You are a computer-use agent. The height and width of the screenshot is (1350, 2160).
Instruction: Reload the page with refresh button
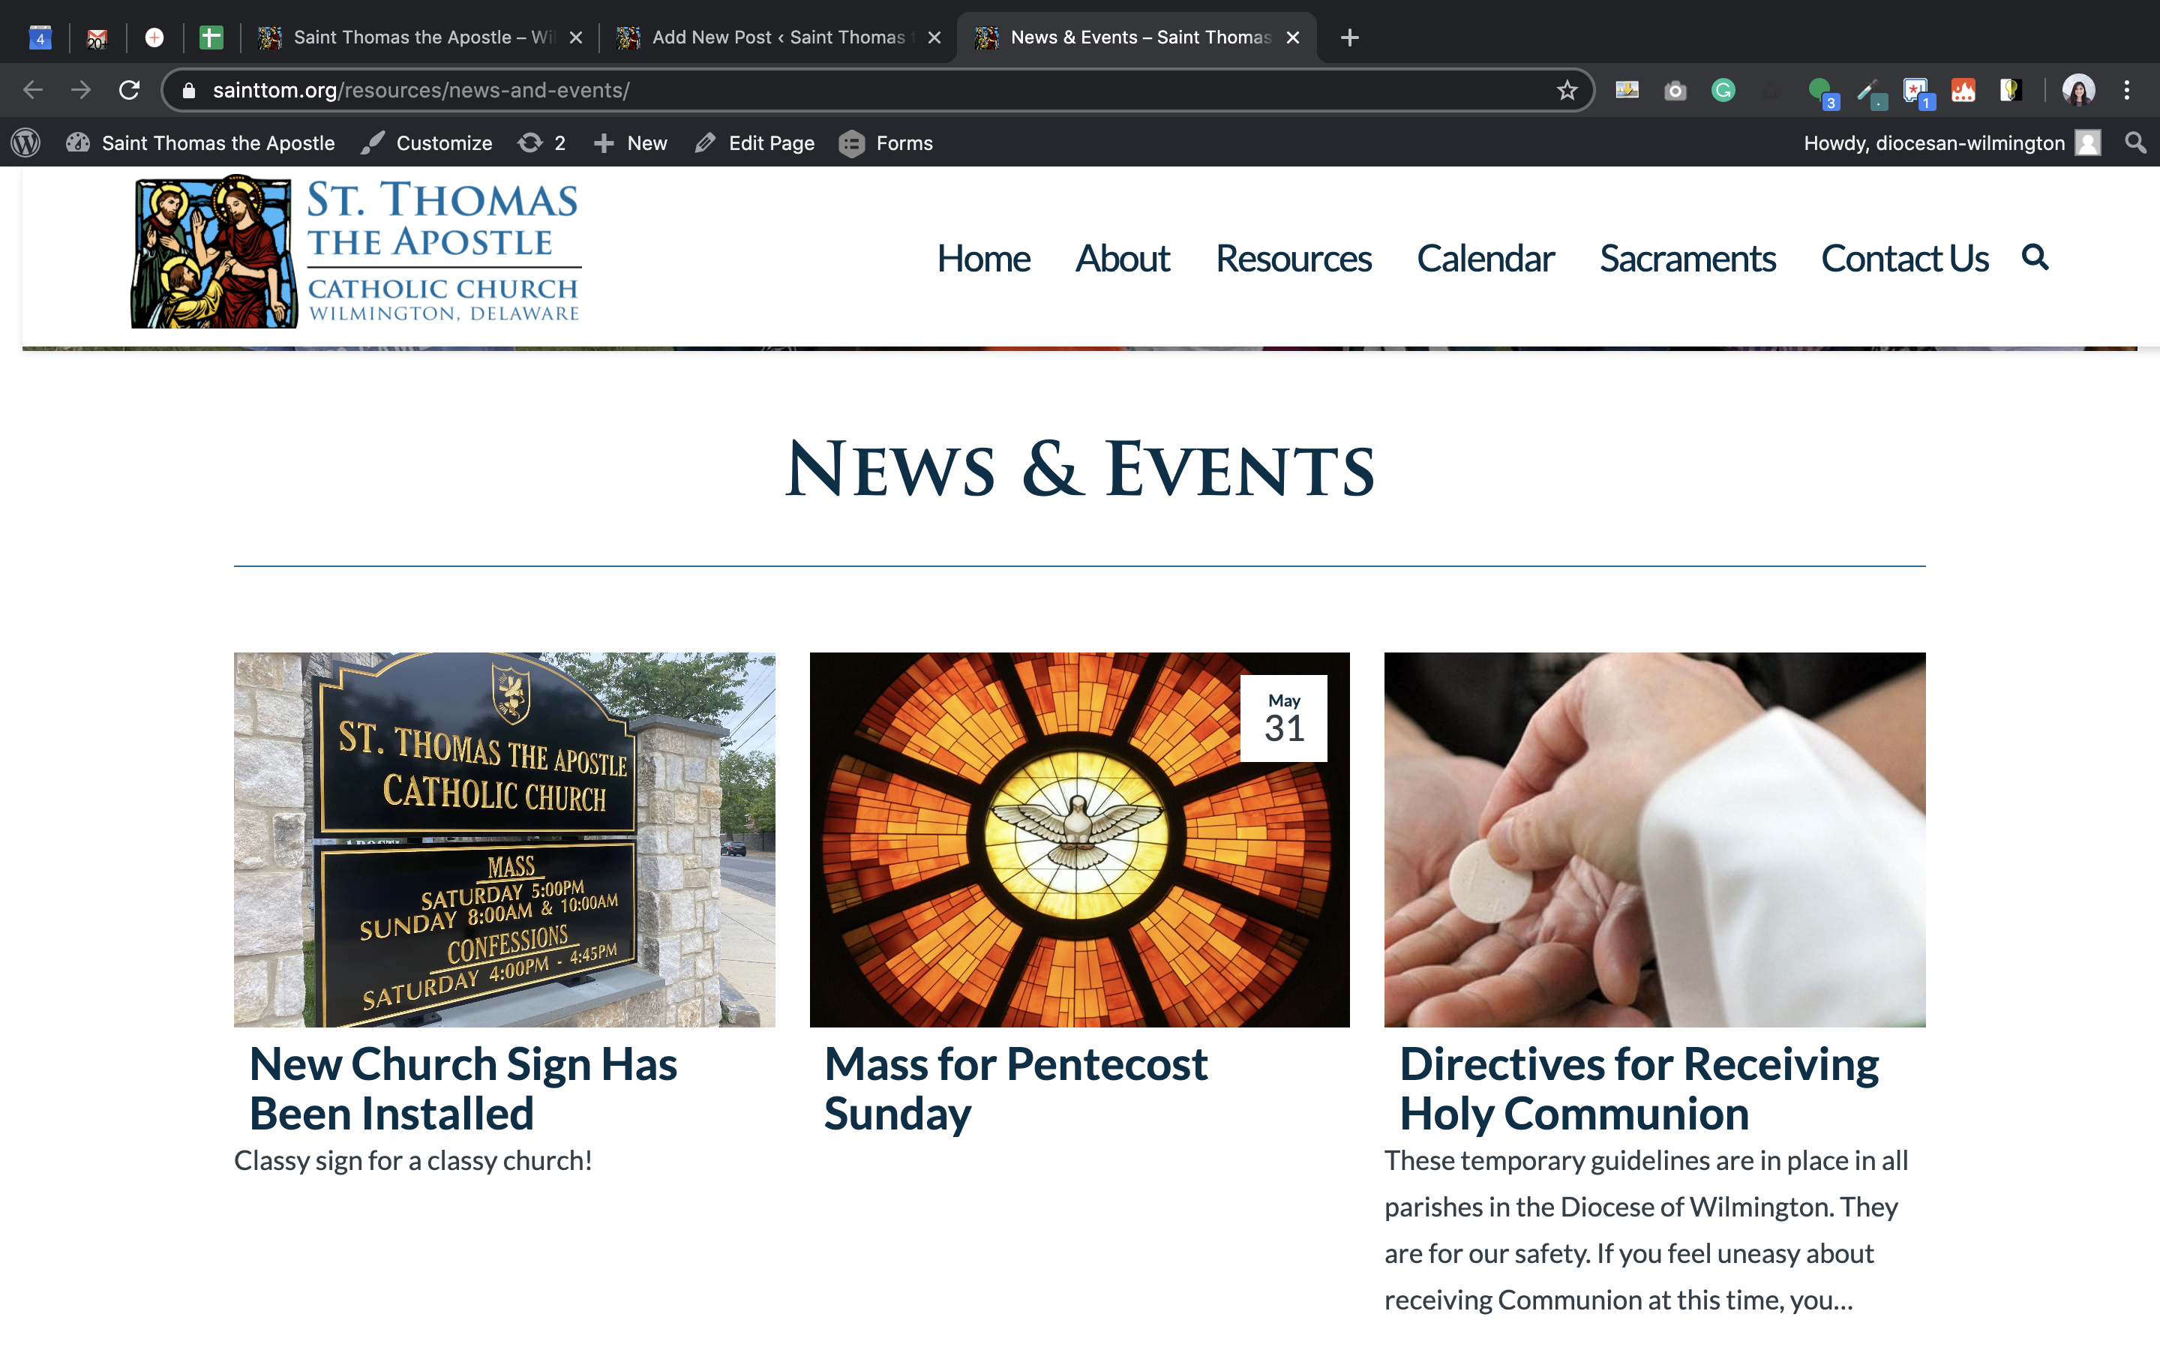[130, 90]
